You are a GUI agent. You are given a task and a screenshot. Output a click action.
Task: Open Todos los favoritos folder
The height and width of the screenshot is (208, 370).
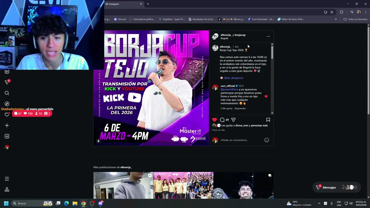(355, 19)
